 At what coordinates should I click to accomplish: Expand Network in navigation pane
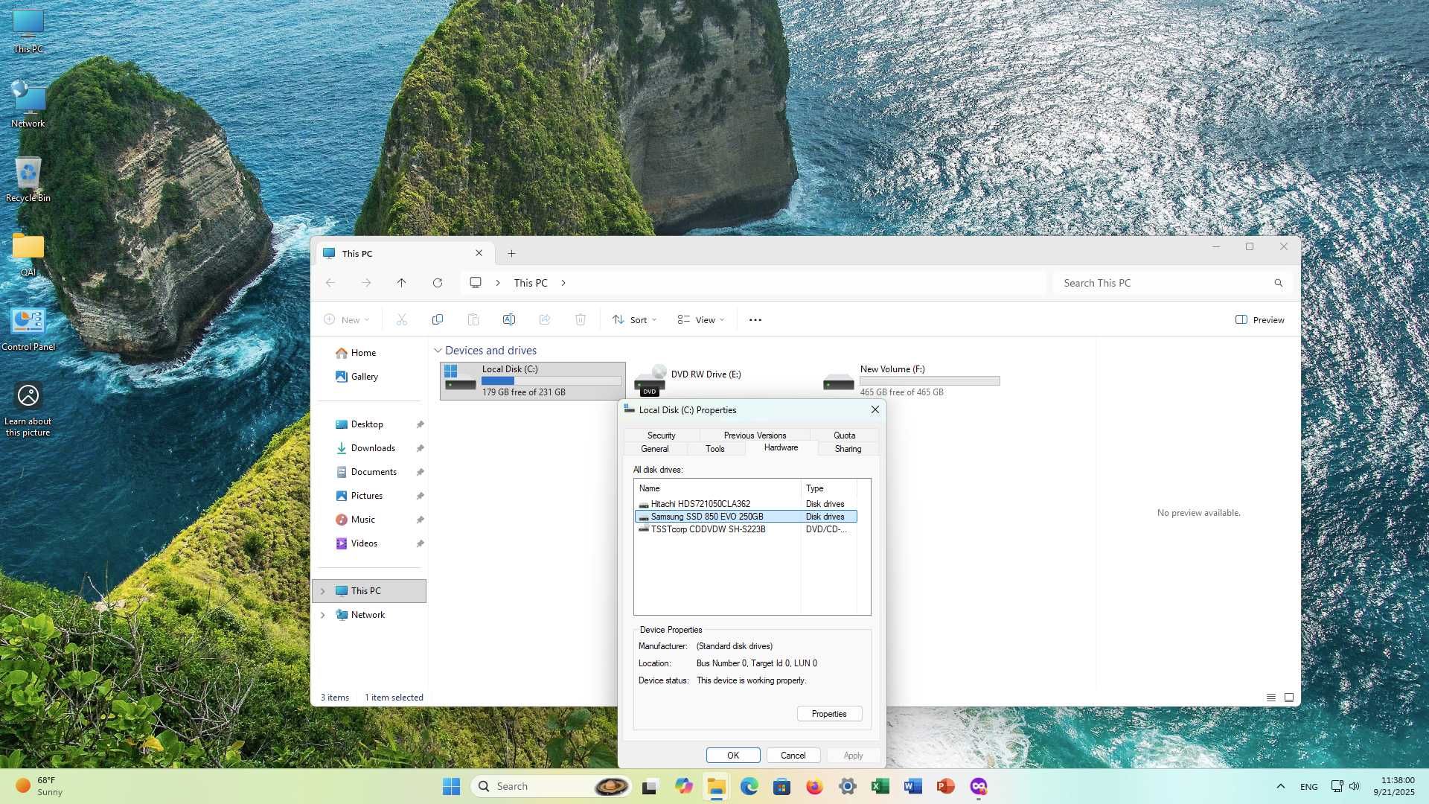[x=322, y=615]
